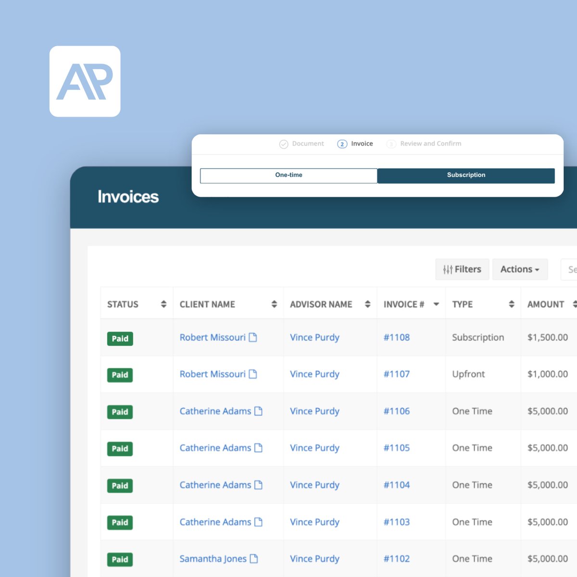577x577 pixels.
Task: Click the Document step checkmark icon
Action: [x=284, y=144]
